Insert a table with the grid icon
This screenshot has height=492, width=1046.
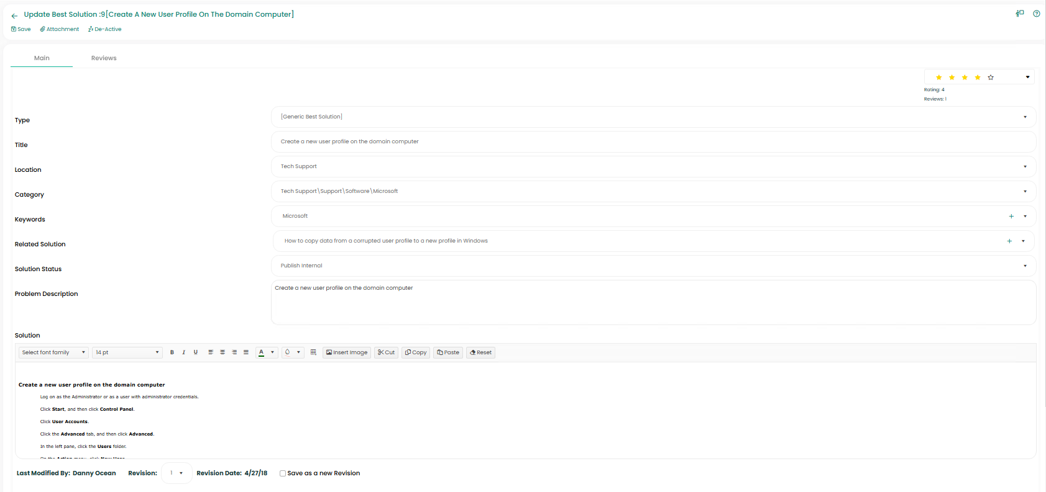click(x=313, y=352)
